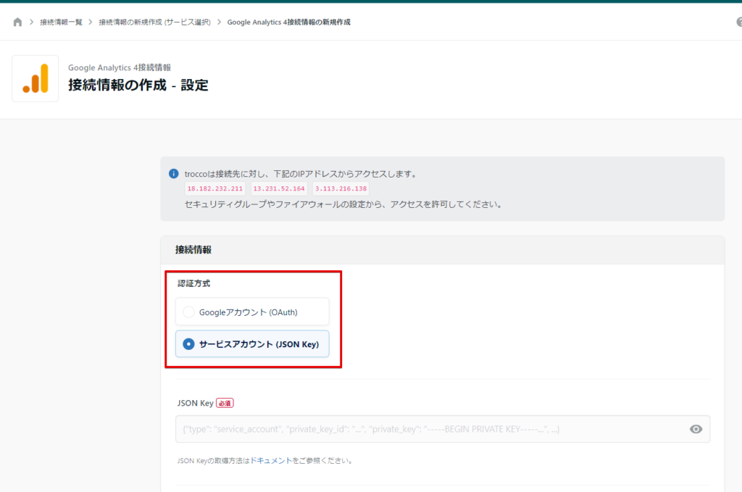Click the IP address chip 18.182.232.211
The width and height of the screenshot is (742, 492).
[214, 188]
